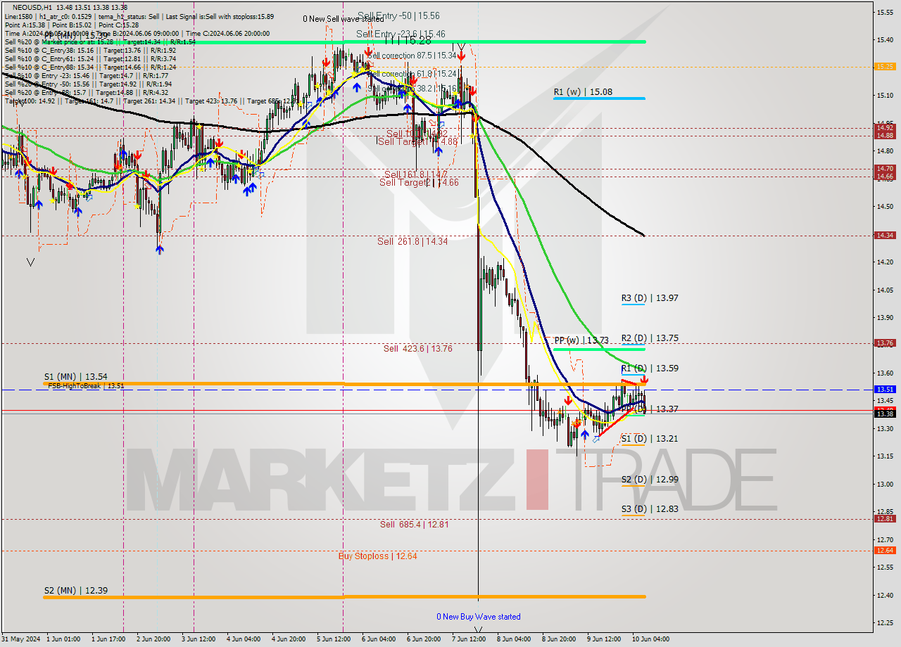Click the '1 Jun 17:00' time axis label
This screenshot has width=901, height=647.
110,639
